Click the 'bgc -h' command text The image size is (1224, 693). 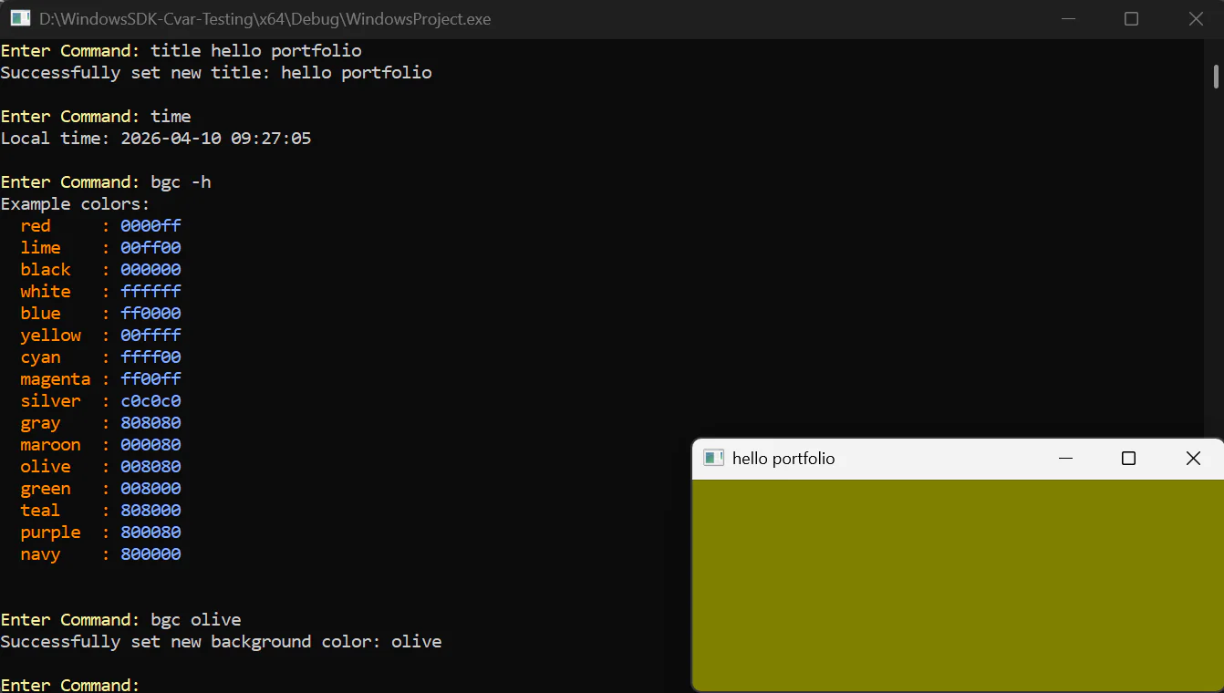pos(182,181)
